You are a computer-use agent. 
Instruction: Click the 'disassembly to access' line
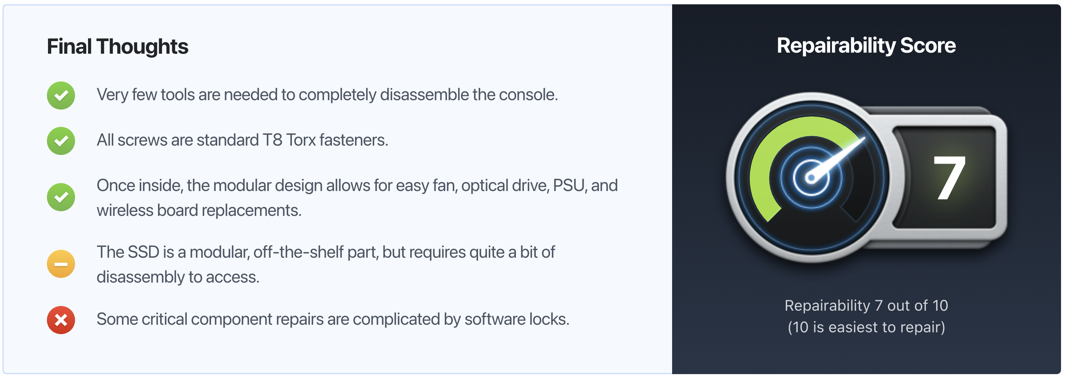178,277
